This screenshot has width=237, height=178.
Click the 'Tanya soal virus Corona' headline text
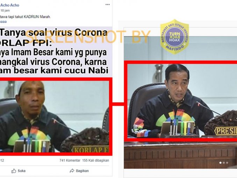54,33
